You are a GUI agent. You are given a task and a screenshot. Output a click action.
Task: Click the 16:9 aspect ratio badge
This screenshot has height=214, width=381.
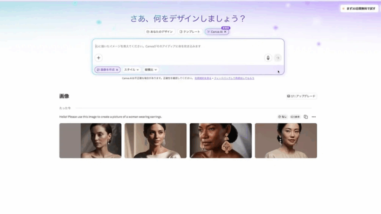(x=295, y=117)
